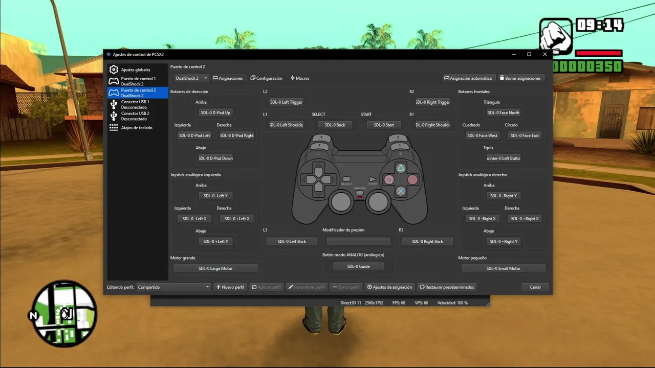Click the SDL-0 Guide ANALOG binding
Image resolution: width=655 pixels, height=368 pixels.
tap(358, 266)
